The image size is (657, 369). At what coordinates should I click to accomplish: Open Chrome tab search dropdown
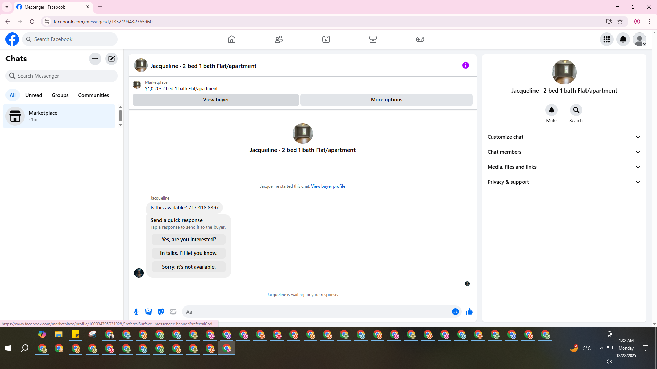7,7
